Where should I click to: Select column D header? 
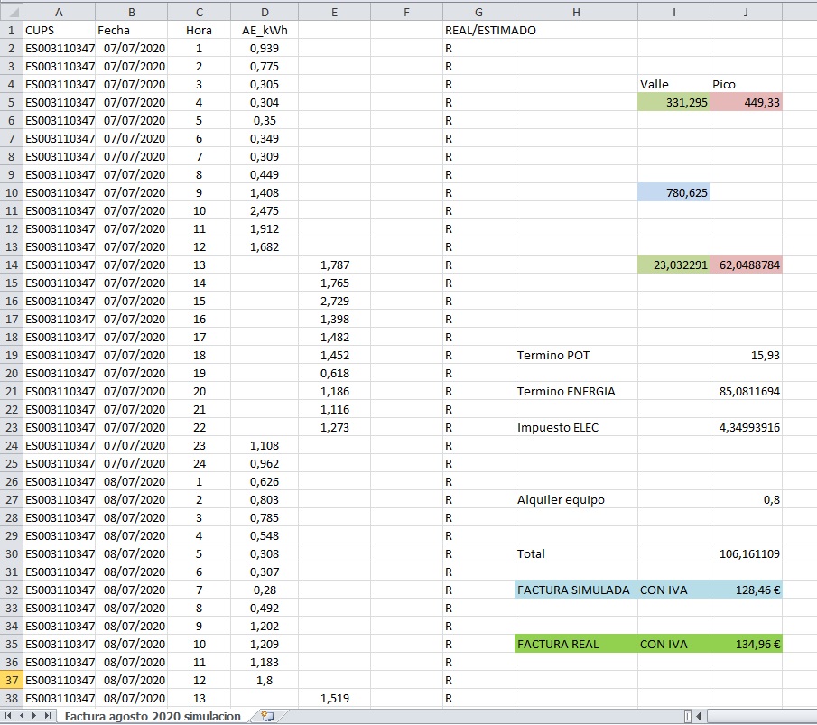tap(264, 12)
